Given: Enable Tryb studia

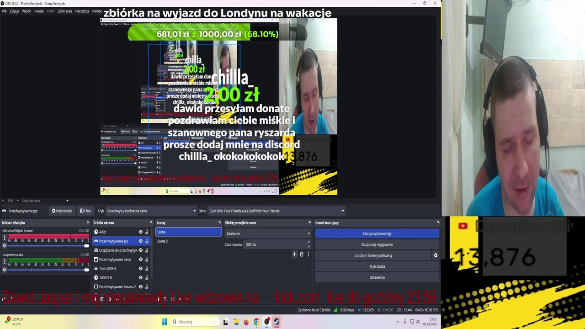Looking at the screenshot, I should pos(377,266).
